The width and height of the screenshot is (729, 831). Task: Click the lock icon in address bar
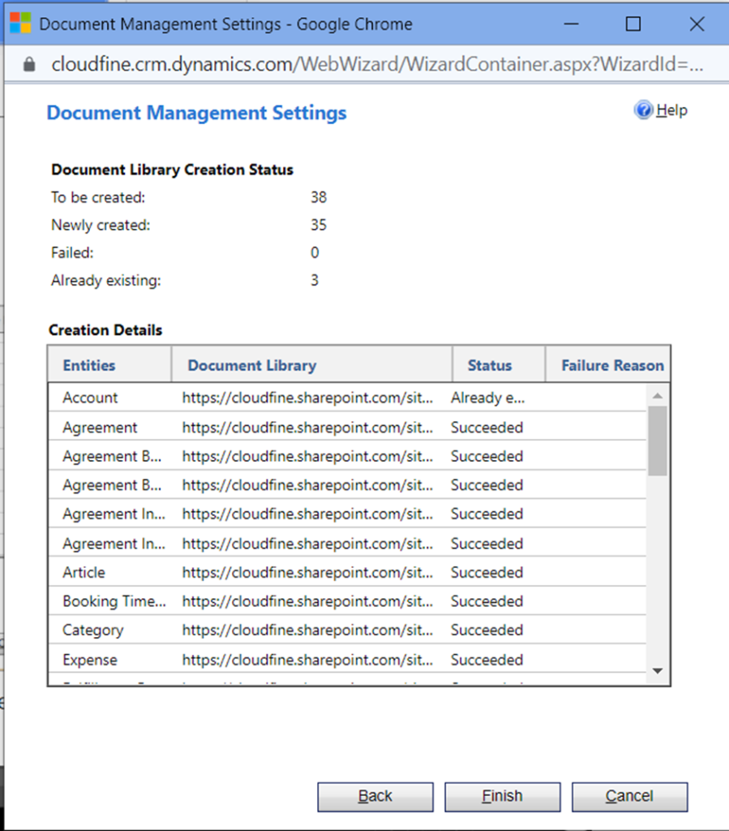click(x=29, y=64)
